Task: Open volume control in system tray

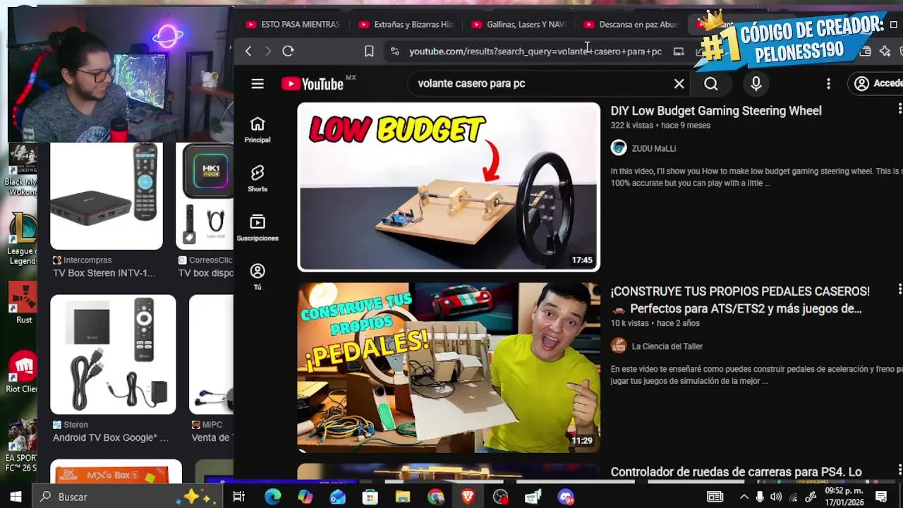Action: (x=775, y=497)
